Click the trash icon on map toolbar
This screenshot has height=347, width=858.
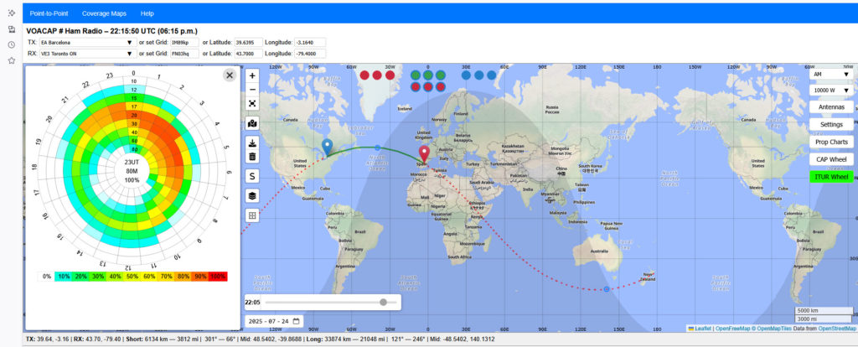tap(252, 156)
